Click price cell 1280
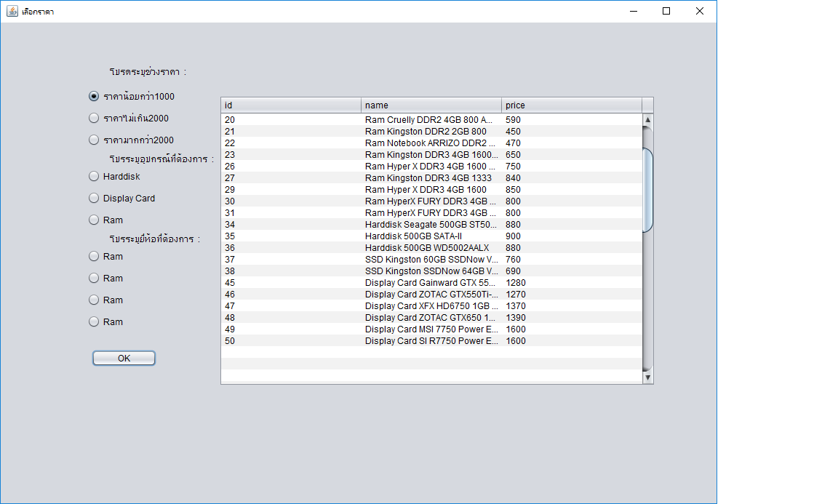This screenshot has height=504, width=838. pyautogui.click(x=571, y=283)
